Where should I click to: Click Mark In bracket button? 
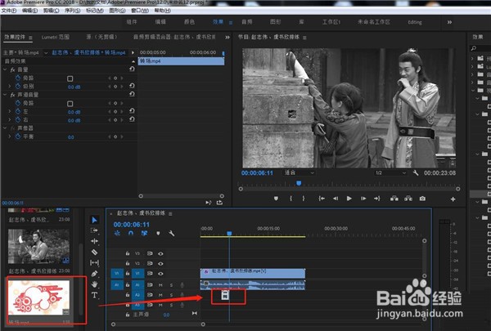click(291, 199)
